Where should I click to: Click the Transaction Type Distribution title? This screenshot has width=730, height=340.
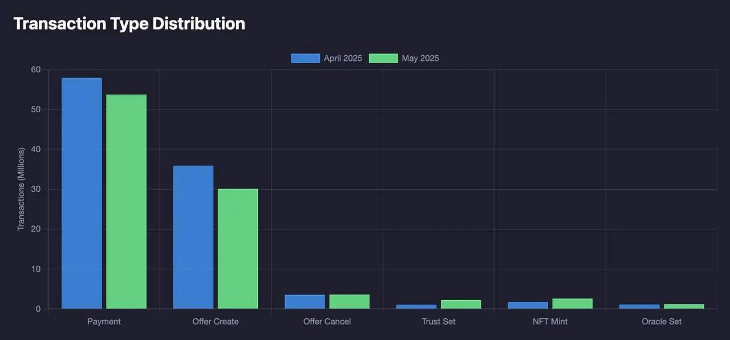click(x=129, y=23)
